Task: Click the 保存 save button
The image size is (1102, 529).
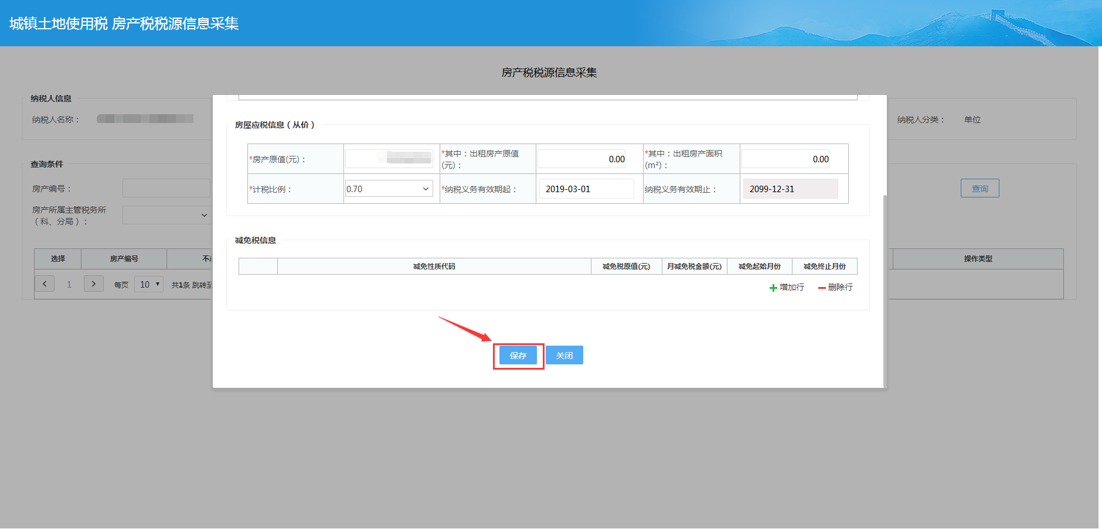Action: [x=518, y=354]
